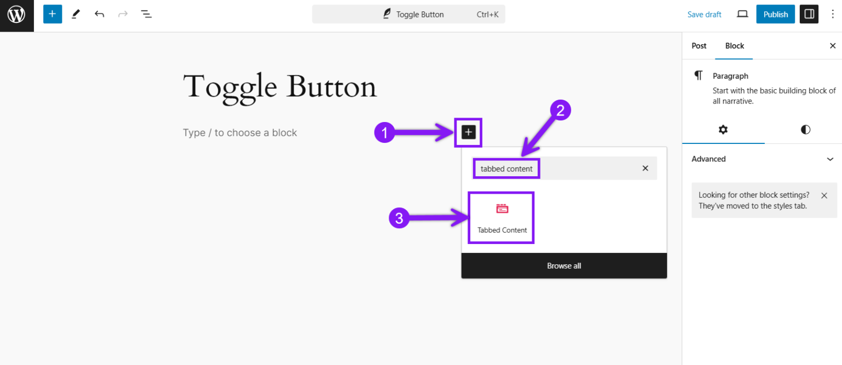Publish the post
The width and height of the screenshot is (842, 365).
coord(775,14)
